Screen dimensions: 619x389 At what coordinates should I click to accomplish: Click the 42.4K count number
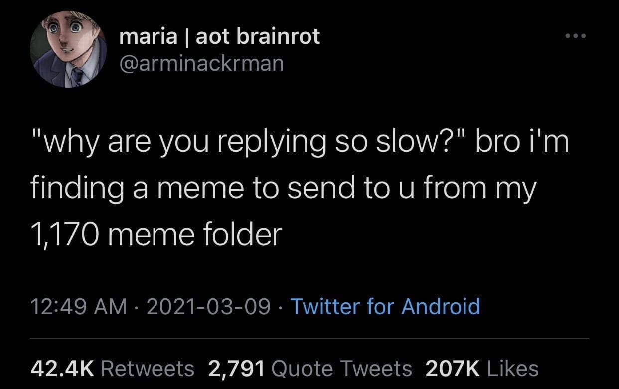[x=62, y=369]
